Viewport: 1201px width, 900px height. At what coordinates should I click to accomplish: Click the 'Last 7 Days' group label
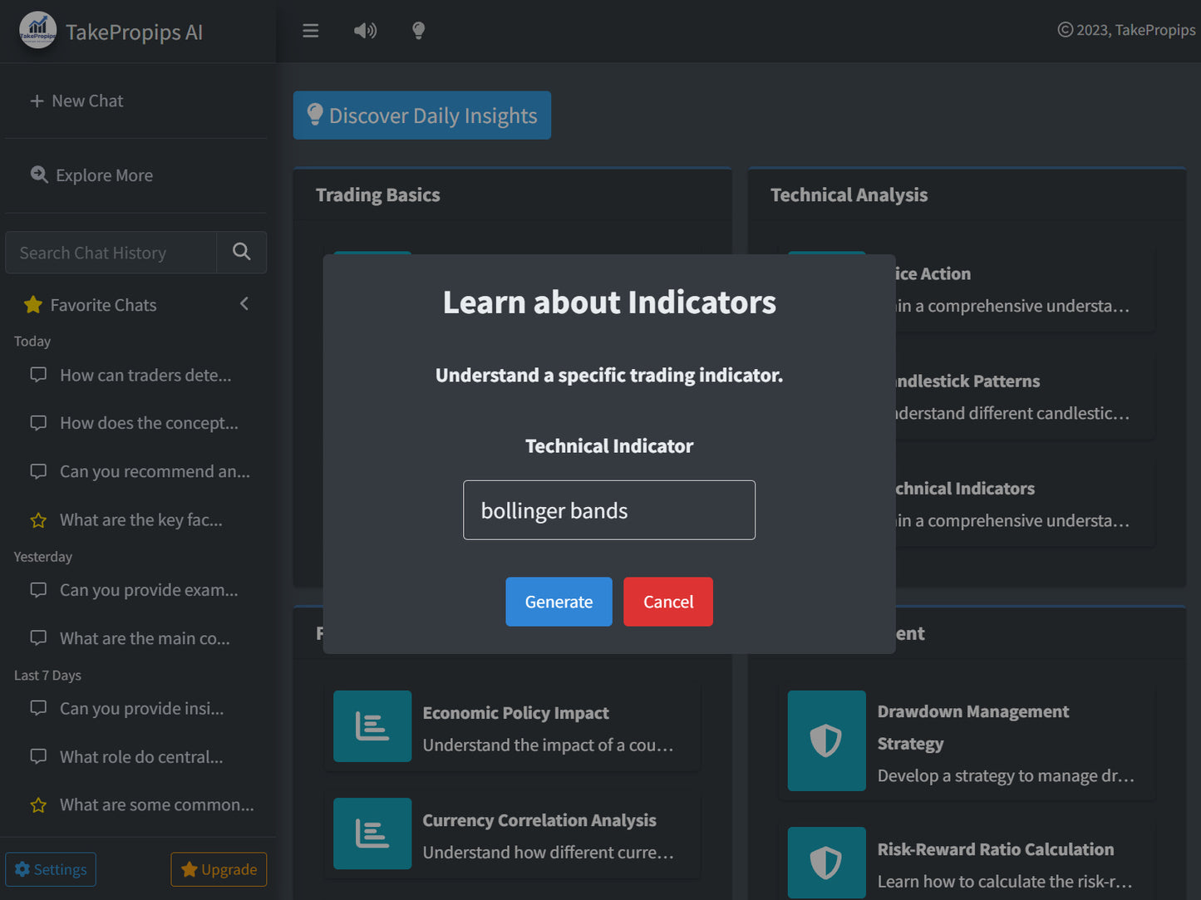tap(47, 676)
